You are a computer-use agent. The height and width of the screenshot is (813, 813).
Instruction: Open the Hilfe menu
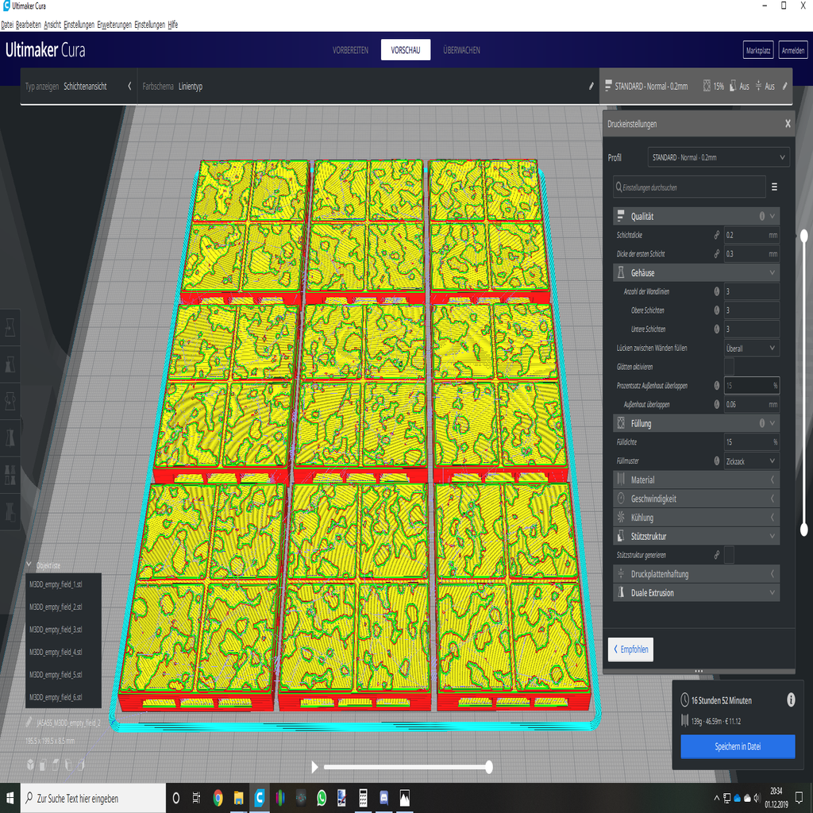(172, 25)
